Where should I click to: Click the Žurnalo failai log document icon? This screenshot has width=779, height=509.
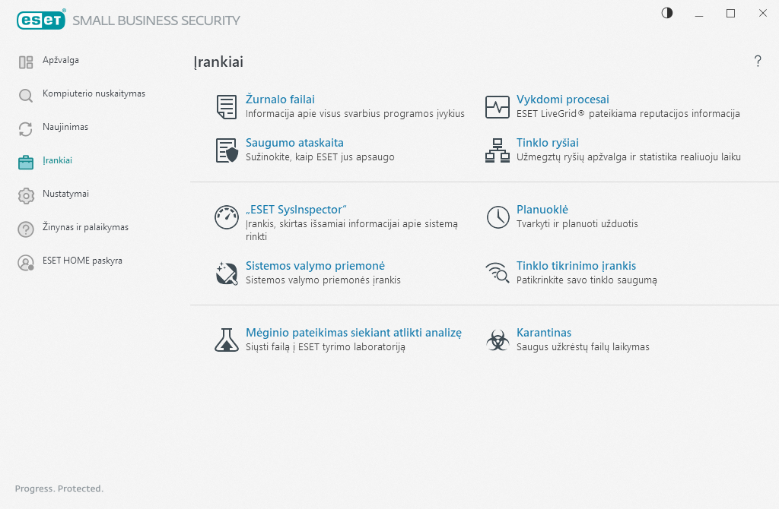226,107
